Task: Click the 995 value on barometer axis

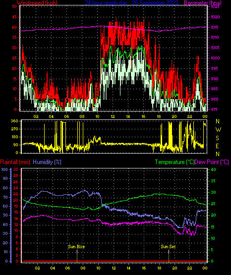Action: pyautogui.click(x=214, y=68)
